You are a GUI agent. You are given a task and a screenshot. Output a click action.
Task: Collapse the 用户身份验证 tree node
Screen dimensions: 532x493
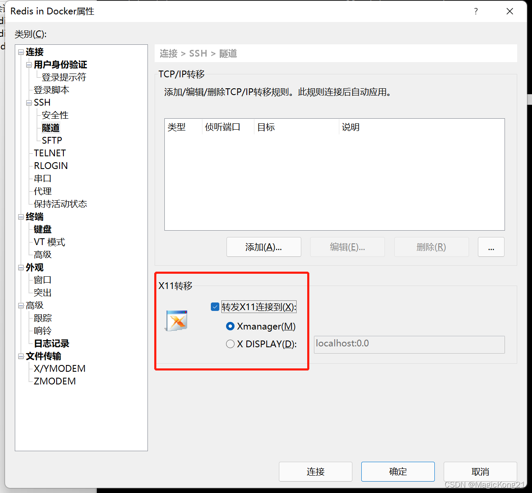click(29, 65)
